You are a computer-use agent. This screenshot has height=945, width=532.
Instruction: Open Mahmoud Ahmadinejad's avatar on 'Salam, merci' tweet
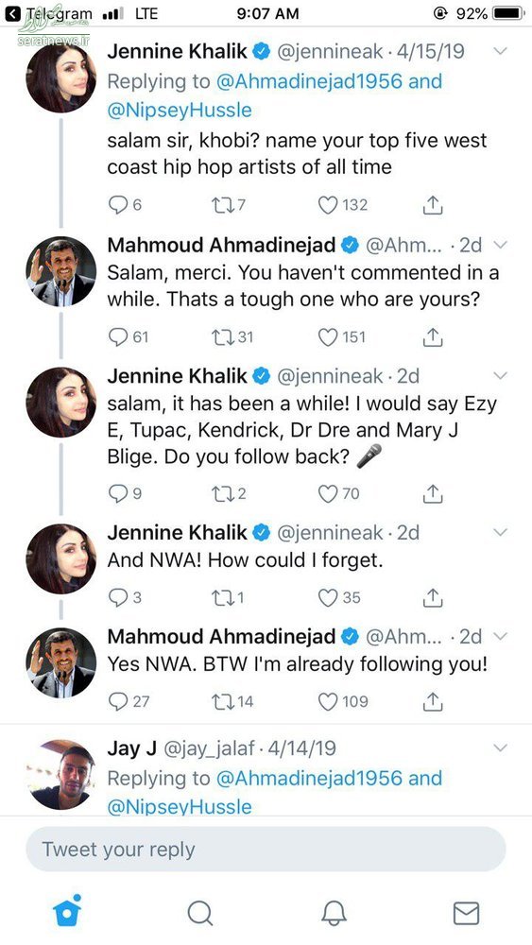(x=60, y=272)
